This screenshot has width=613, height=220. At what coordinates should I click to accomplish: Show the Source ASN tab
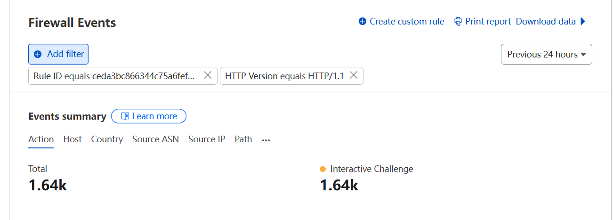click(x=155, y=139)
